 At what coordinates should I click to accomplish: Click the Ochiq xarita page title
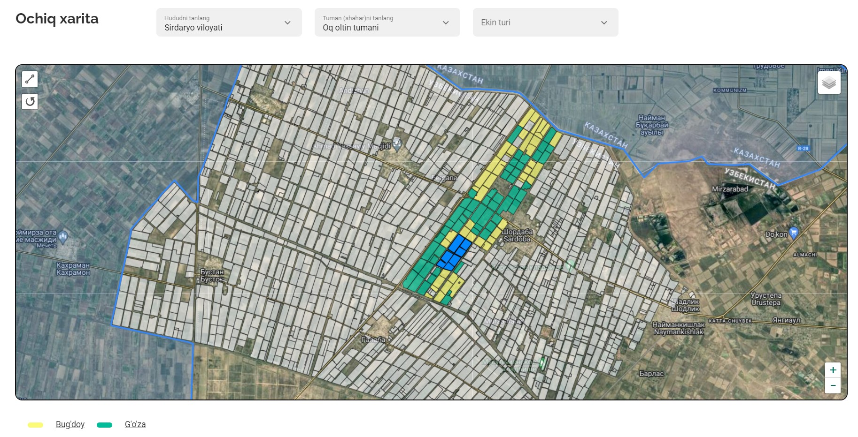coord(57,19)
